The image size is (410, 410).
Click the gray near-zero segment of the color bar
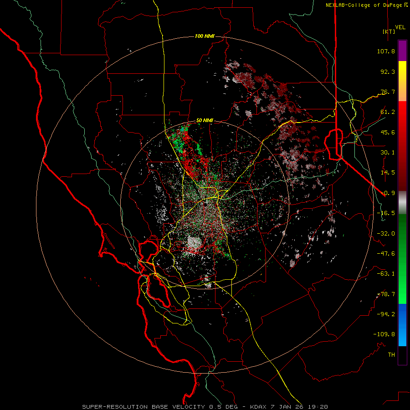point(402,203)
